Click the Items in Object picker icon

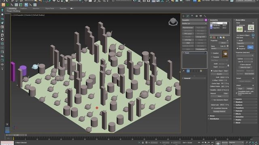pos(253,35)
